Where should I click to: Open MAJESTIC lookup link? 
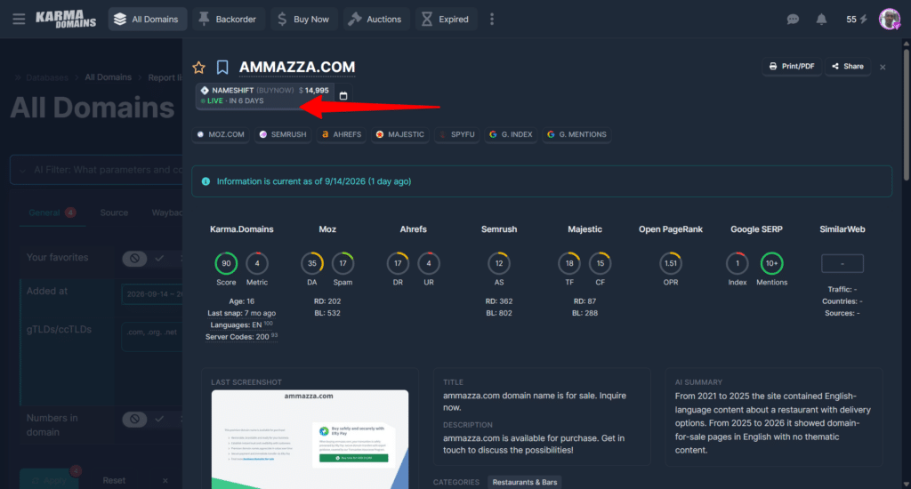click(x=399, y=134)
